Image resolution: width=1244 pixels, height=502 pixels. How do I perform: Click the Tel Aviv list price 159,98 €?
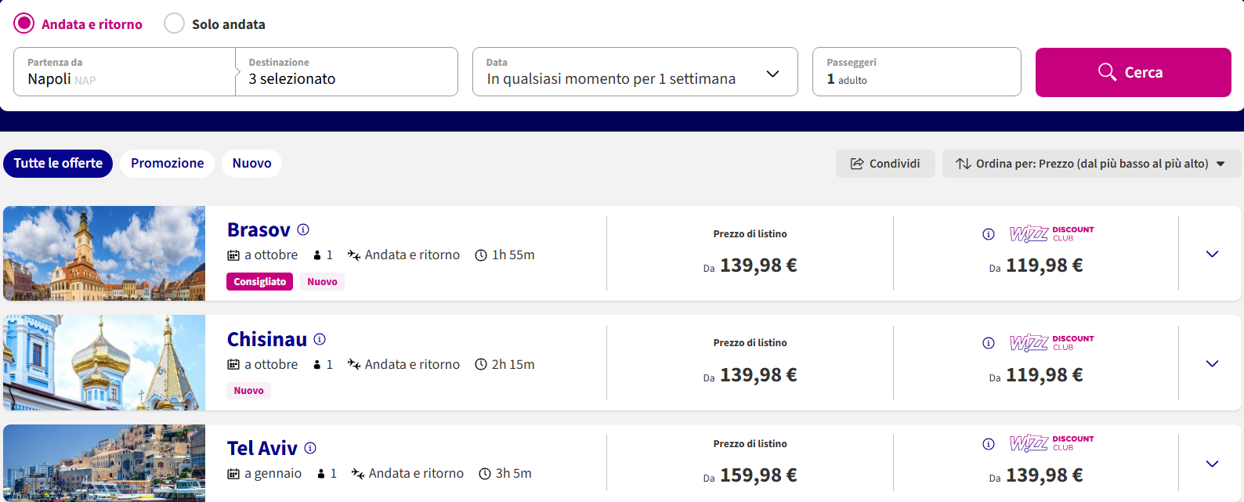(758, 475)
